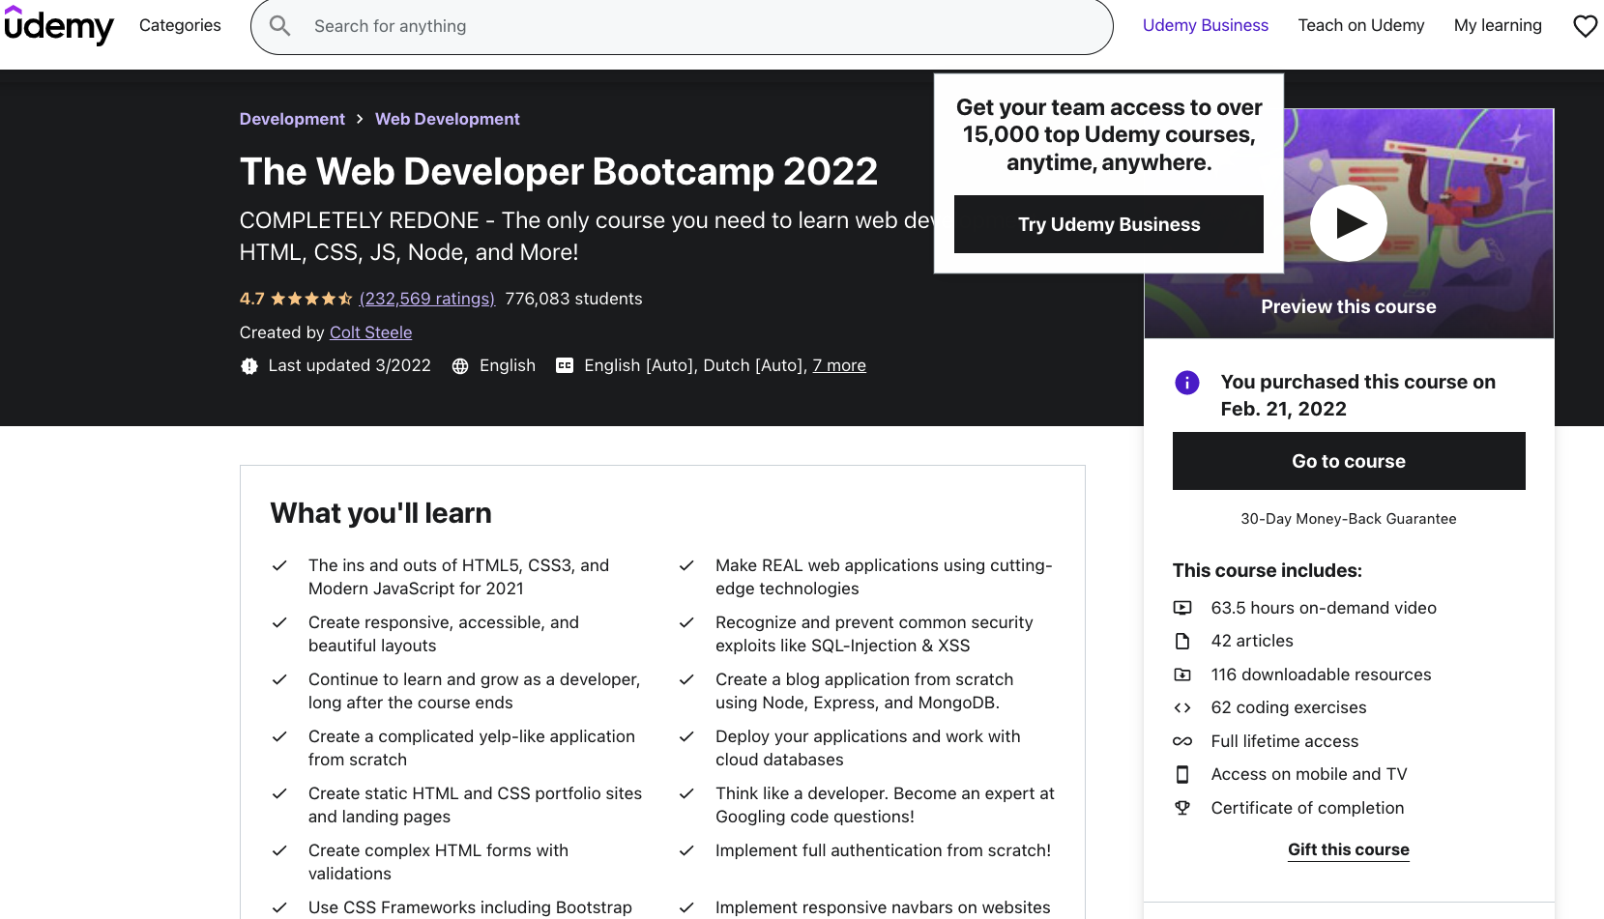Click Try Udemy Business button

[1109, 224]
